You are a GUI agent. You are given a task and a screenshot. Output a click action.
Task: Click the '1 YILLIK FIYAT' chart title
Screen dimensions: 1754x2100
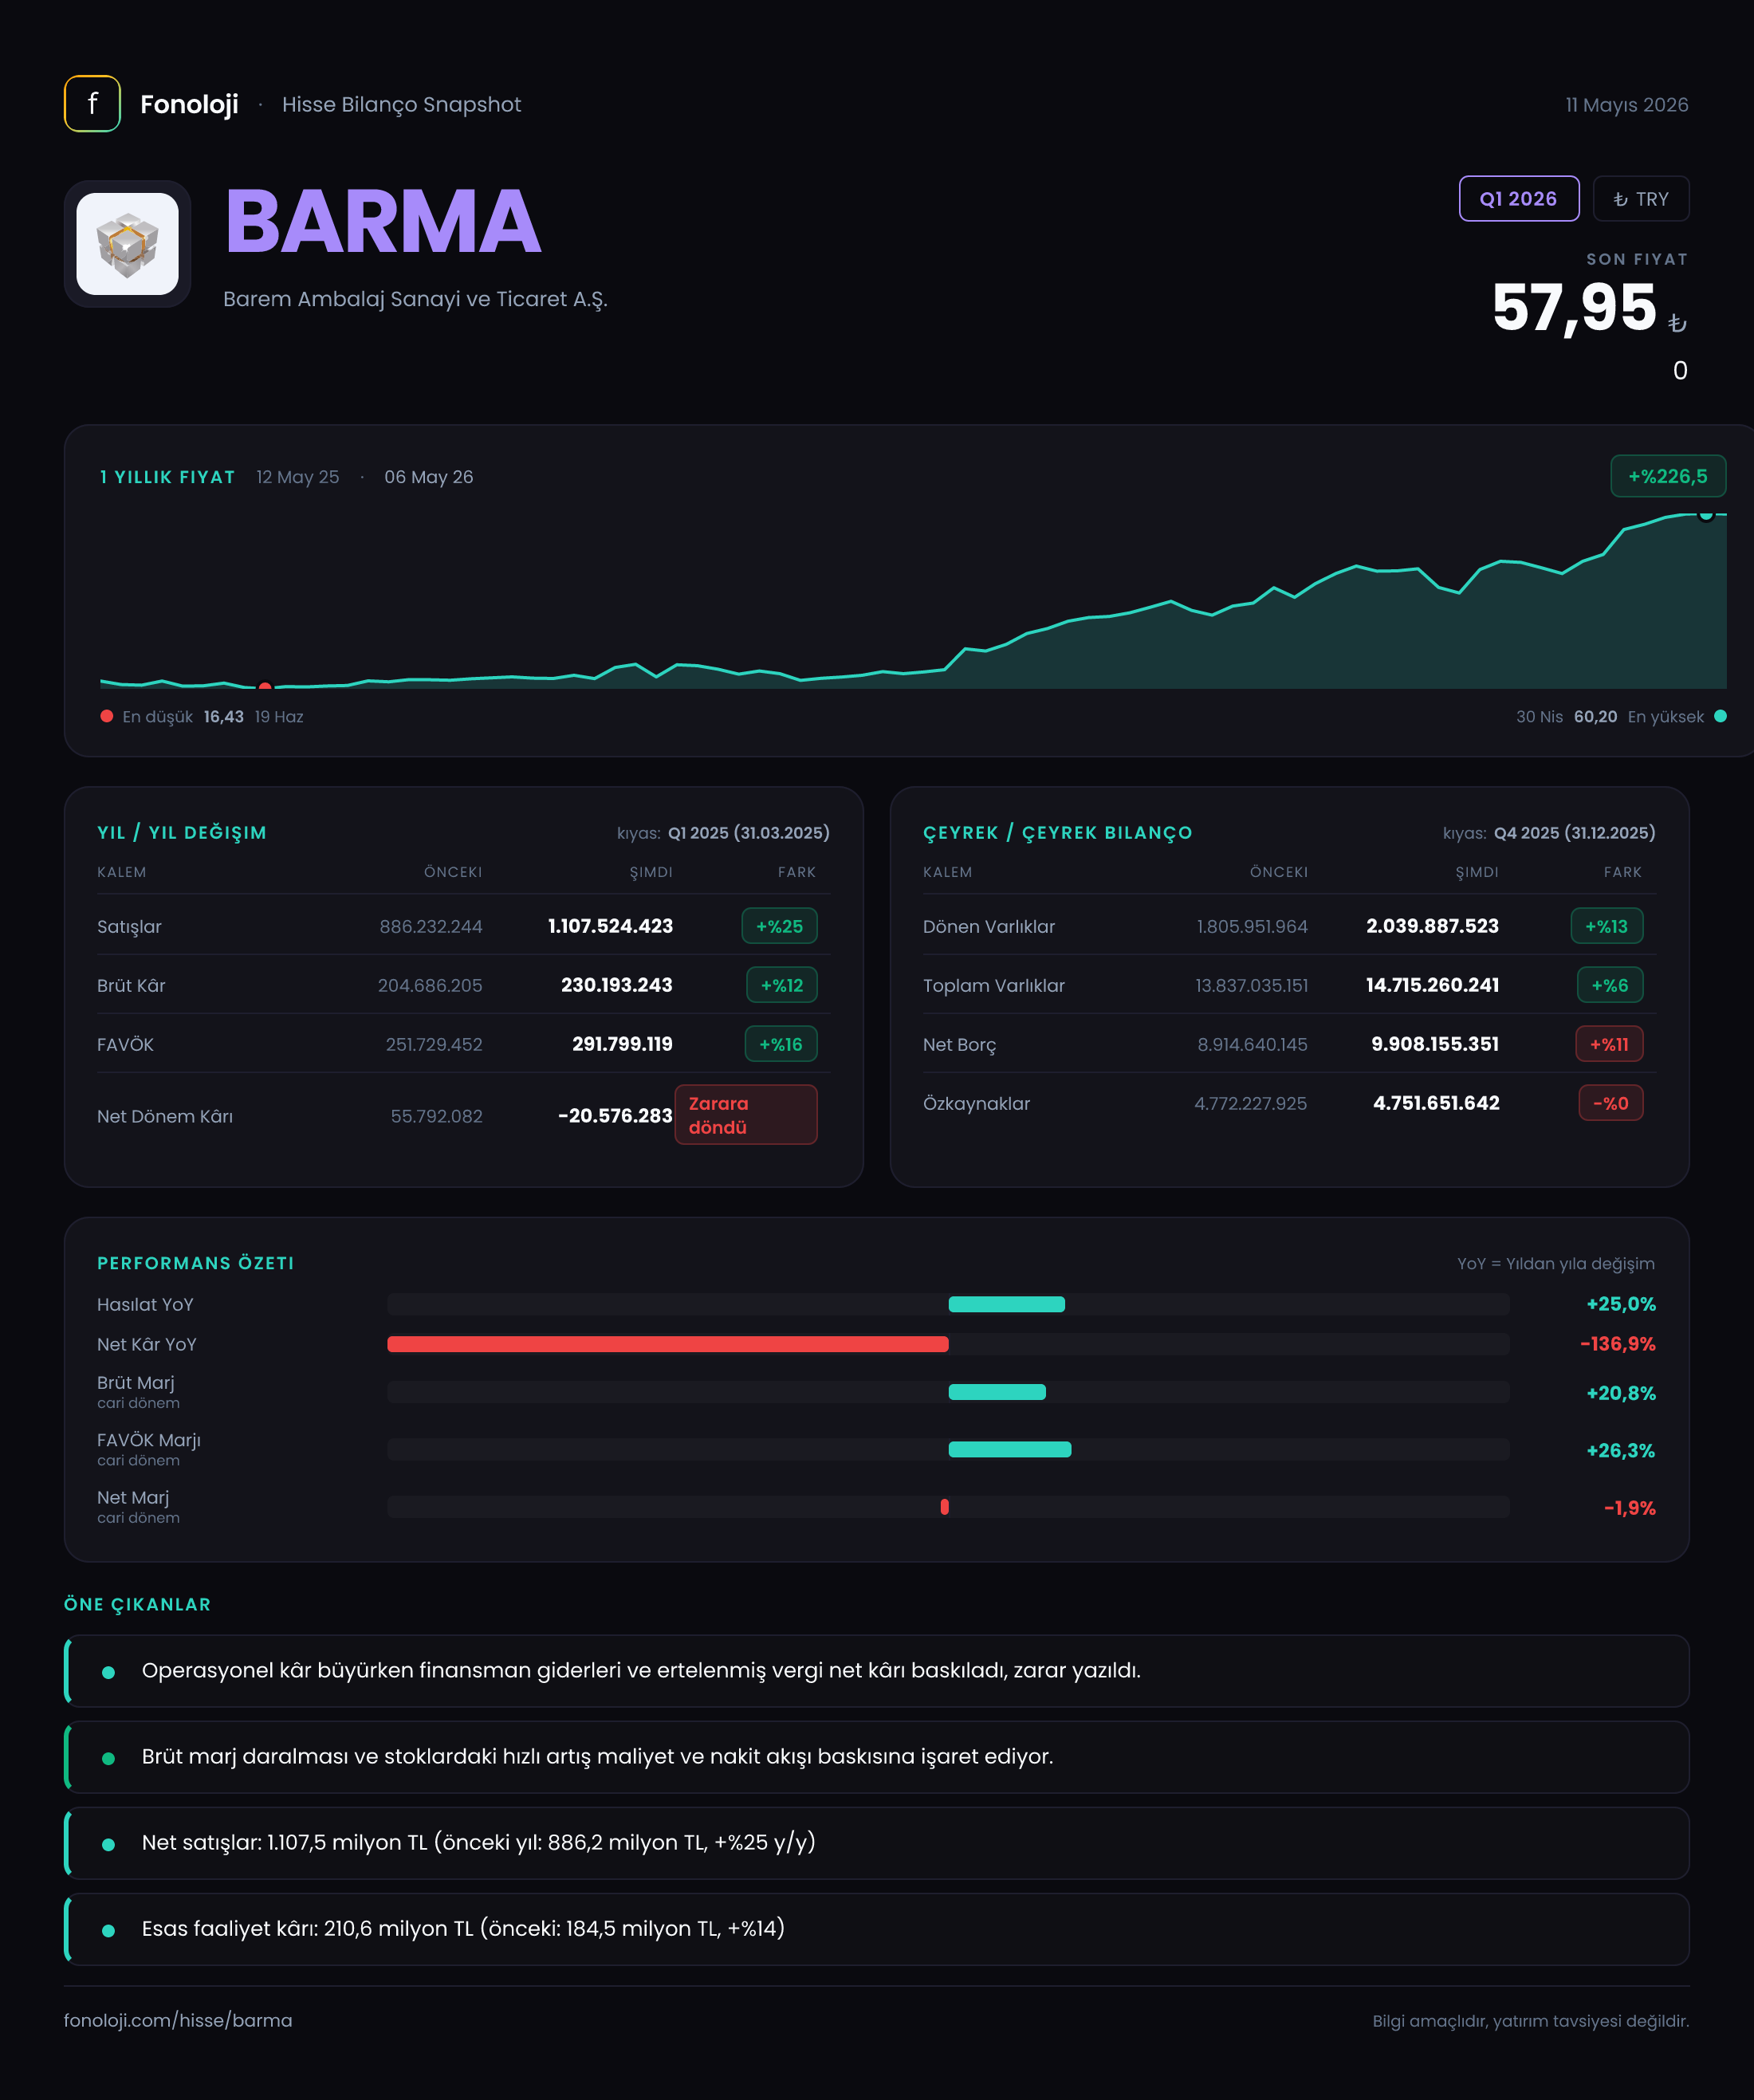click(167, 477)
